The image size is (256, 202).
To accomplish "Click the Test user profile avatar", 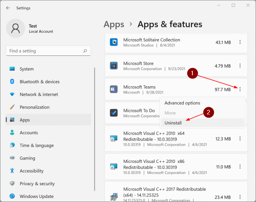I will [x=15, y=28].
